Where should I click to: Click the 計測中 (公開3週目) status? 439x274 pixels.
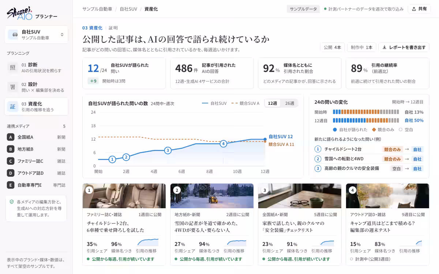pyautogui.click(x=370, y=259)
